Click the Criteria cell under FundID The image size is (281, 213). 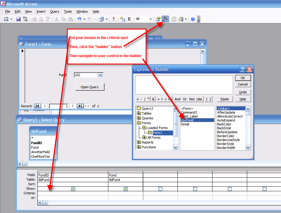tap(73, 193)
